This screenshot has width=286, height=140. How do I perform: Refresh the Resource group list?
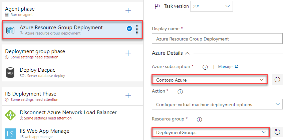coord(277,132)
